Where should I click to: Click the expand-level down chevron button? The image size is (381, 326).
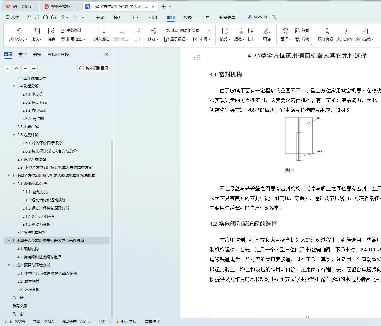click(8, 68)
